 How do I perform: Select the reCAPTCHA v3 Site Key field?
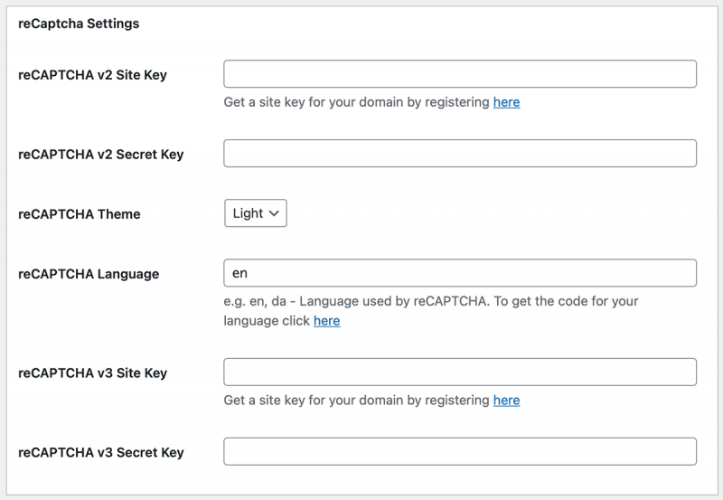tap(460, 372)
